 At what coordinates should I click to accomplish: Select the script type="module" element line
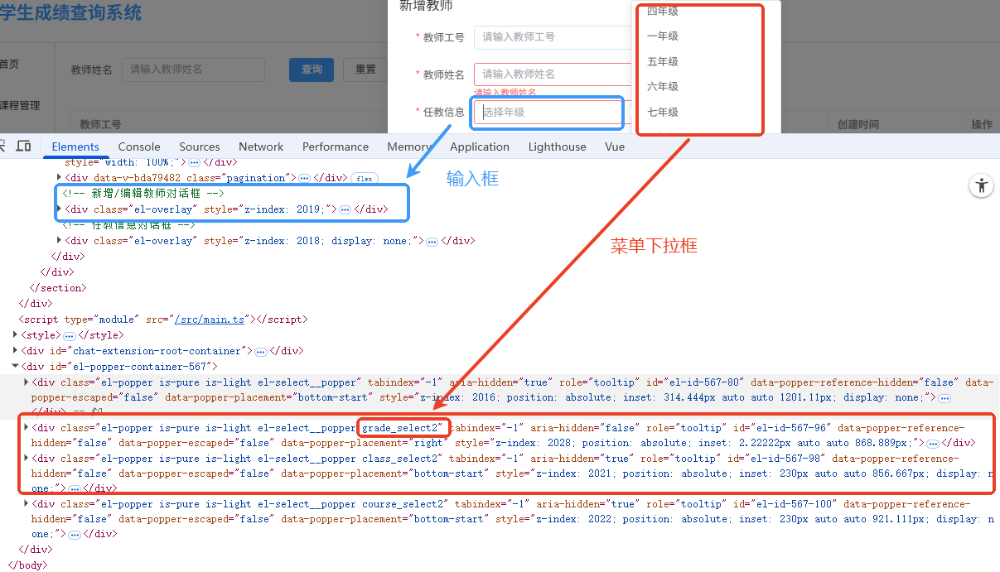162,319
